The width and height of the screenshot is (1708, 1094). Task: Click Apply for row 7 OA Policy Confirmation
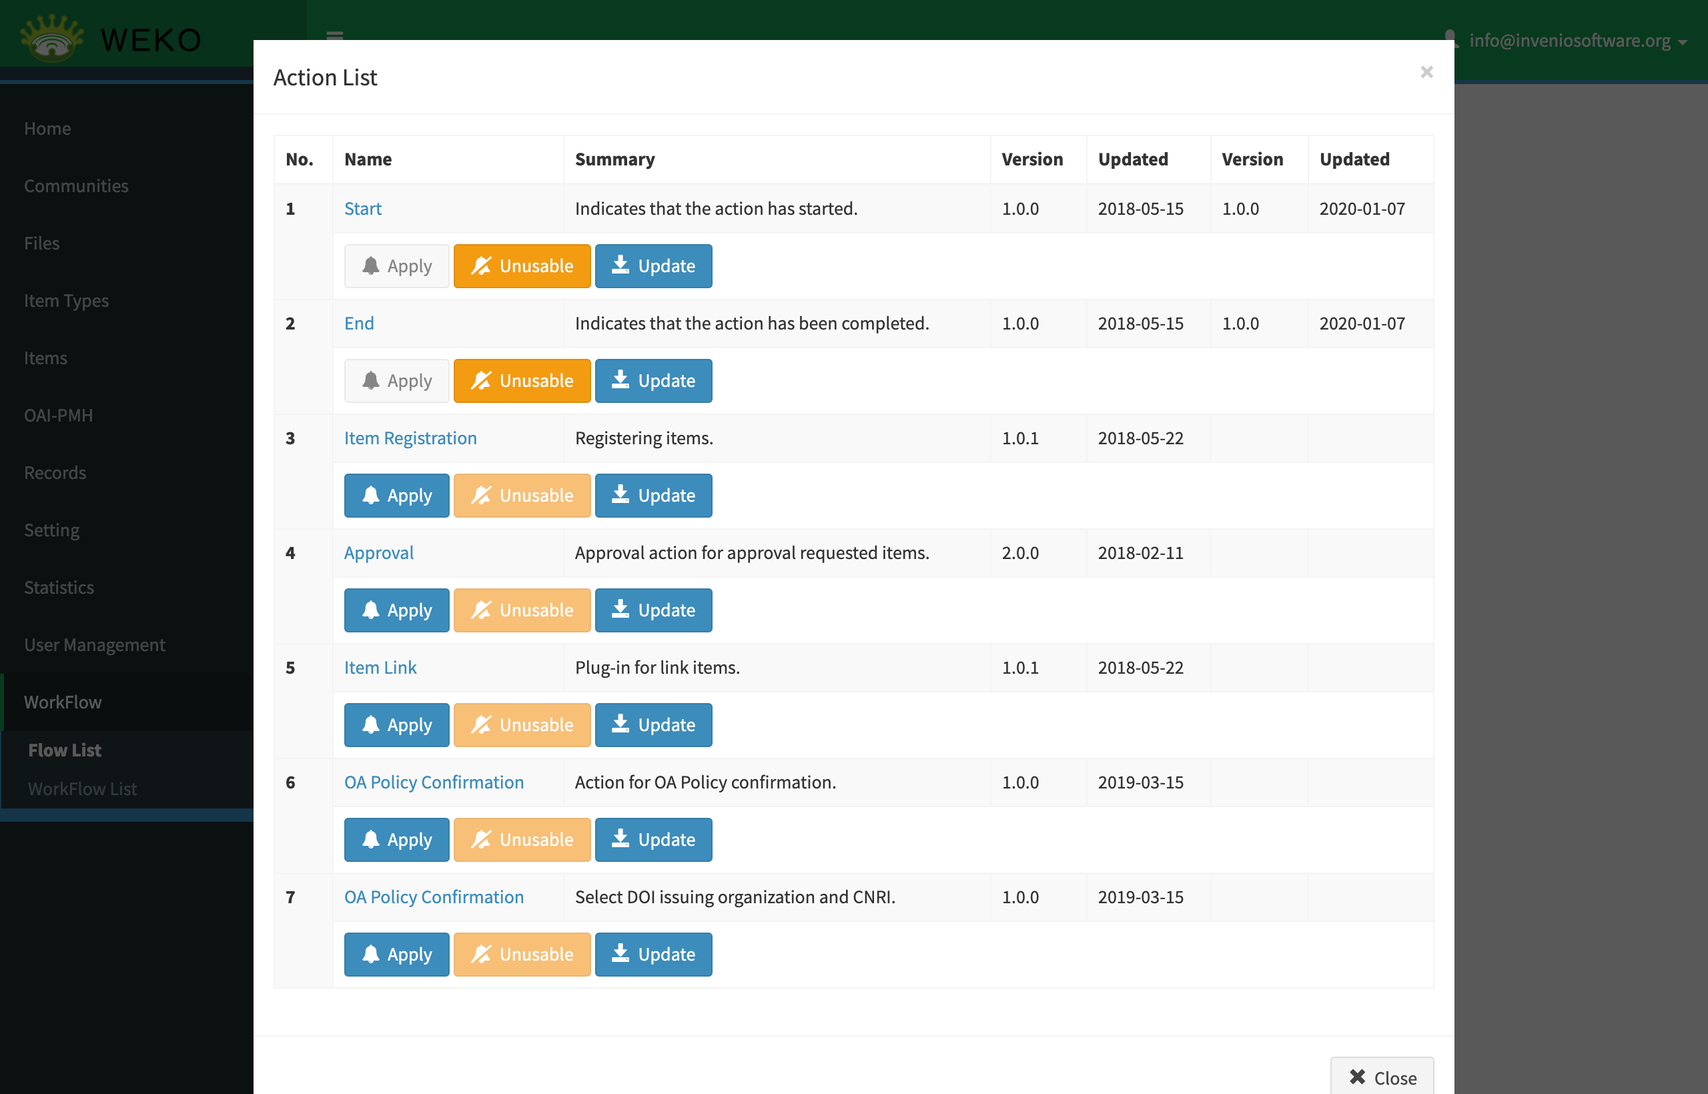tap(396, 954)
